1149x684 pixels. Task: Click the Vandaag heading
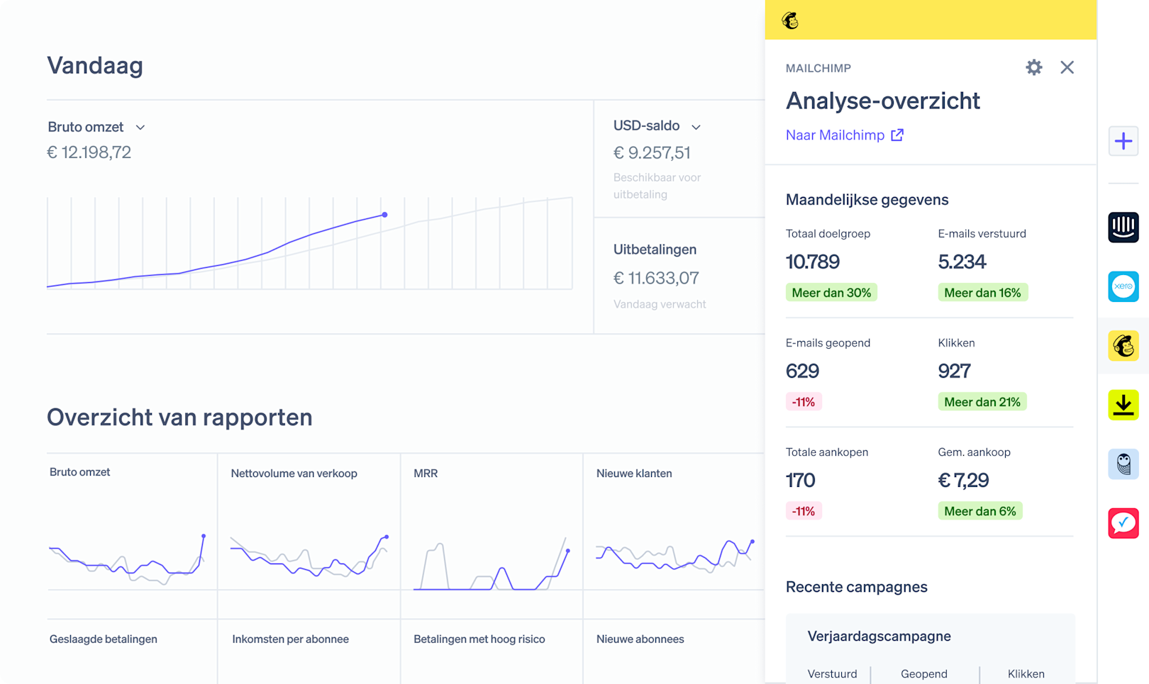click(x=95, y=65)
